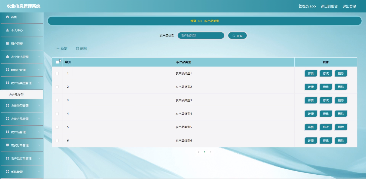Click 首页 in the breadcrumb bar

193,21
